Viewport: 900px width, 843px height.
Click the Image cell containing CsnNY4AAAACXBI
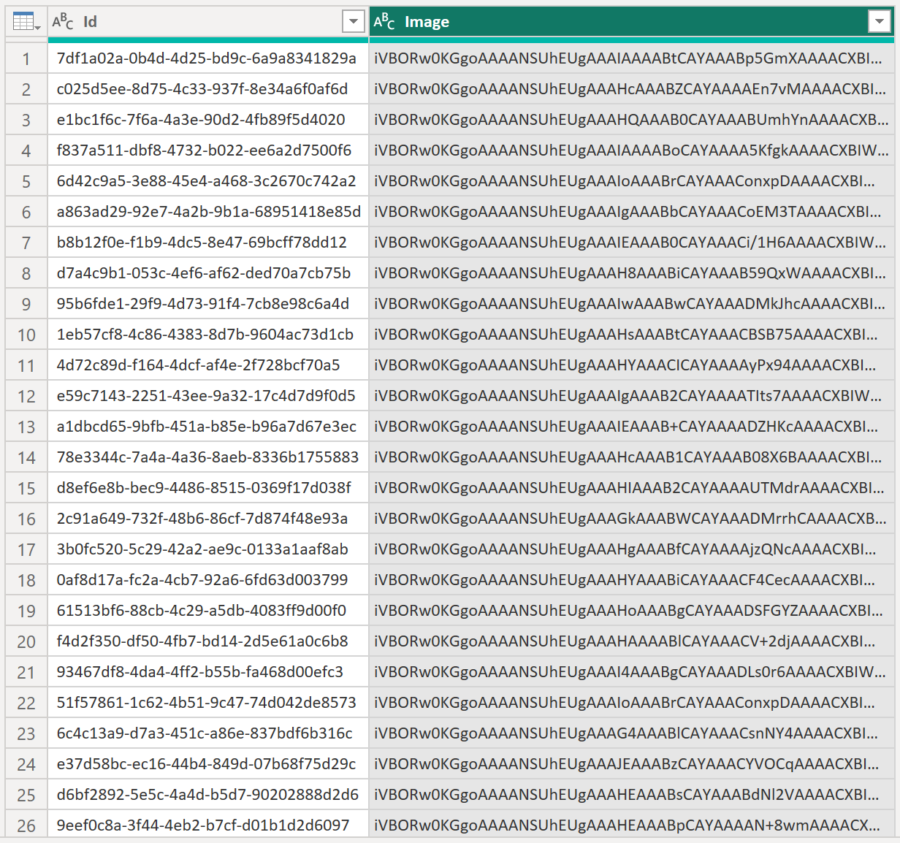pyautogui.click(x=632, y=733)
